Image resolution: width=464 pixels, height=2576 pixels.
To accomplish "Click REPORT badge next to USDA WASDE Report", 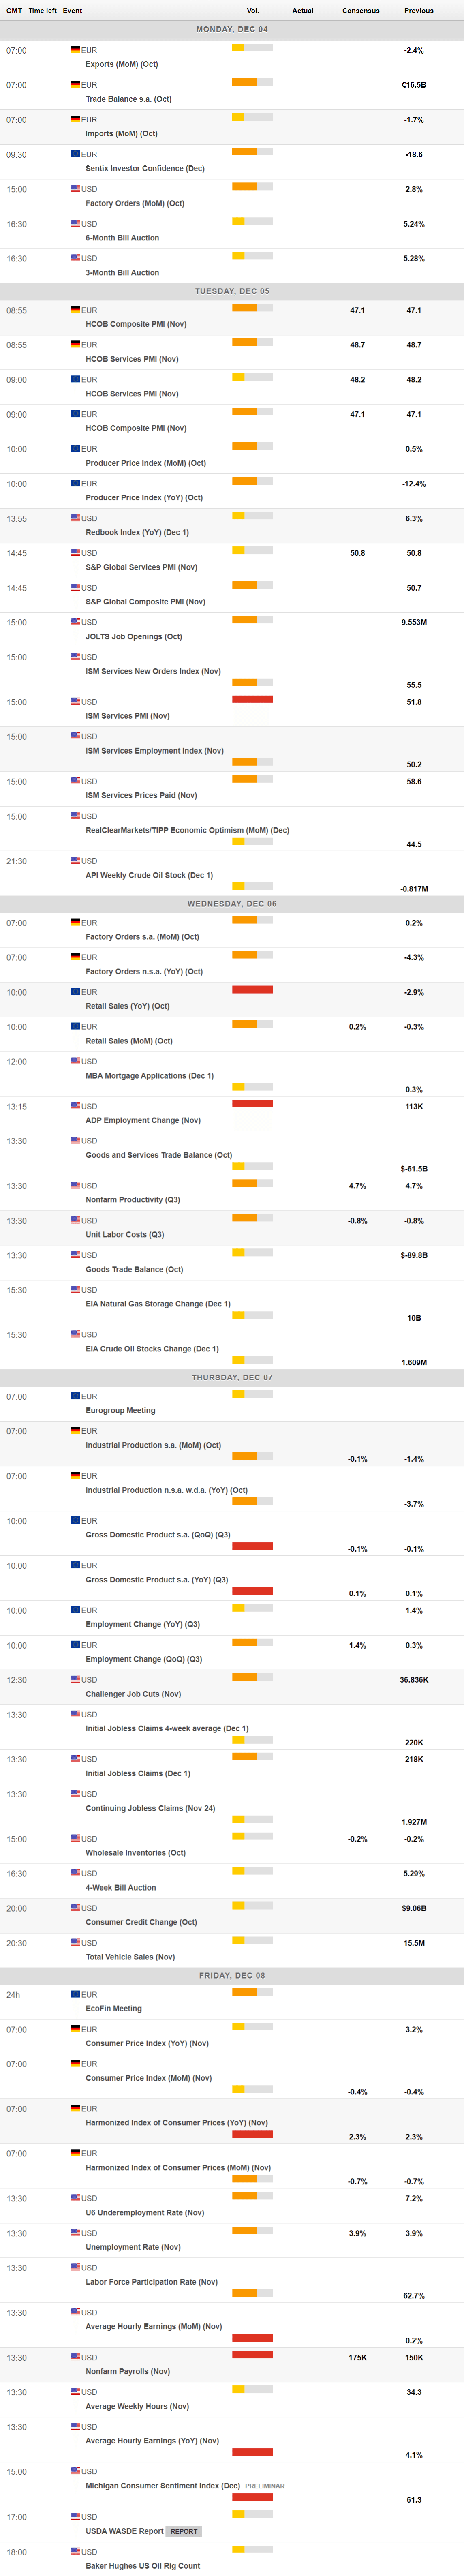I will pos(184,2531).
